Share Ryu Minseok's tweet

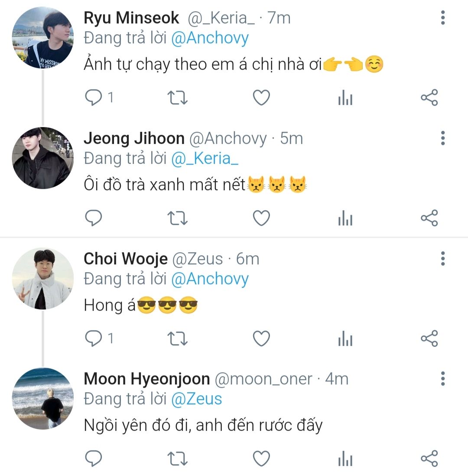(x=429, y=98)
